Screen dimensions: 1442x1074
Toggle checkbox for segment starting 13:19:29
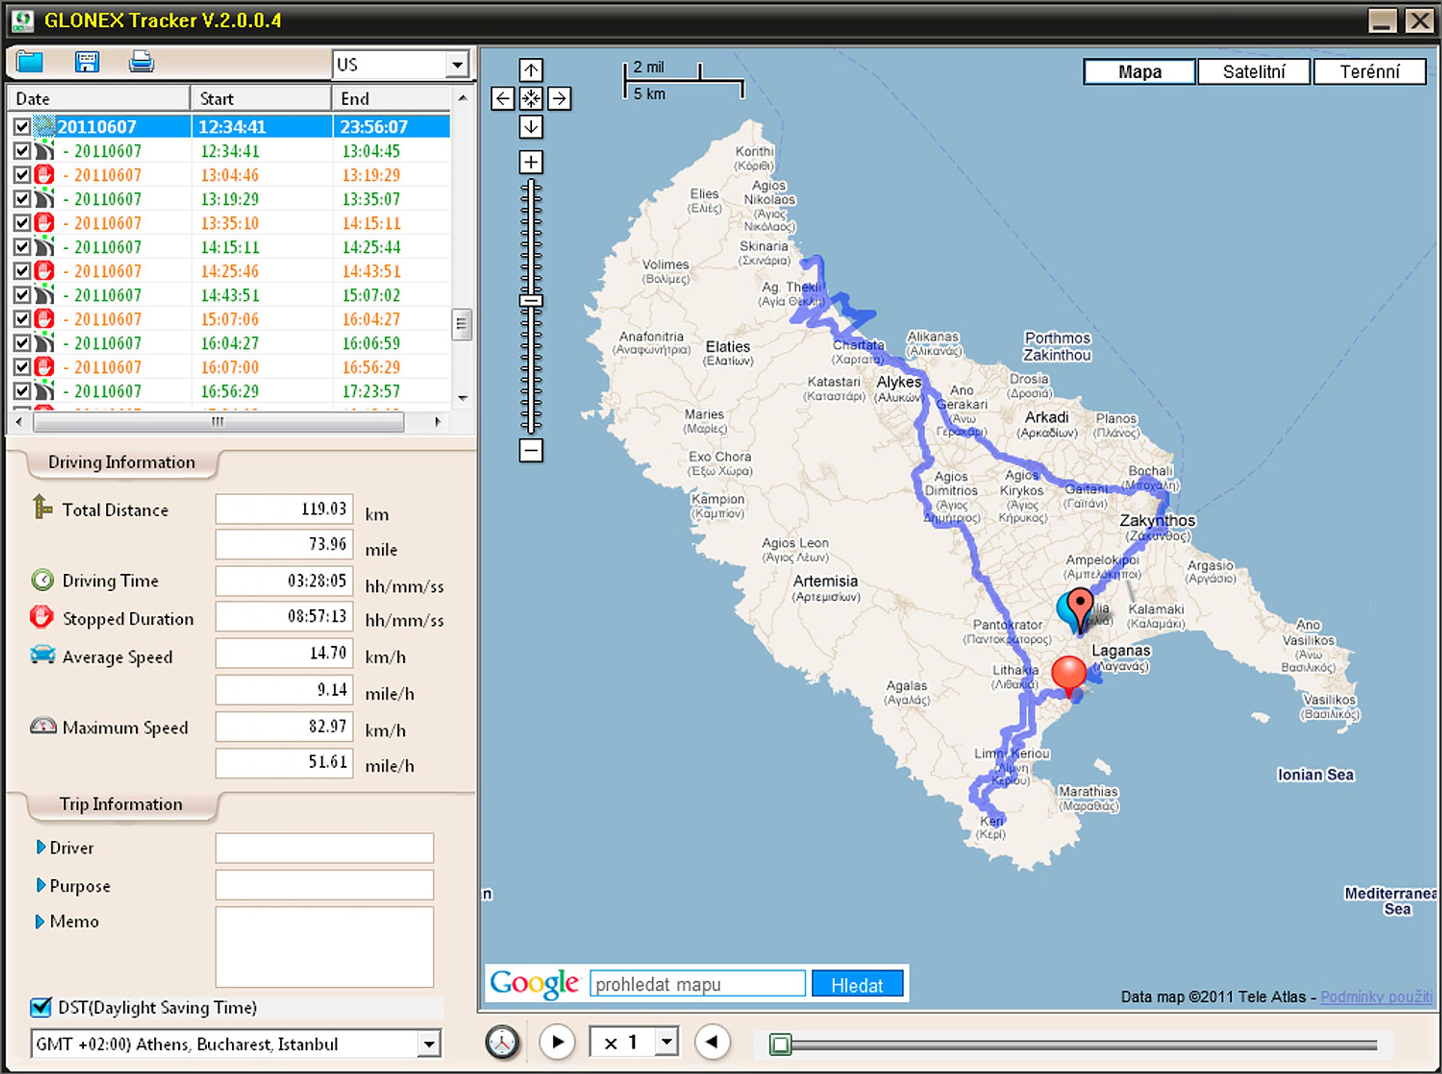22,199
